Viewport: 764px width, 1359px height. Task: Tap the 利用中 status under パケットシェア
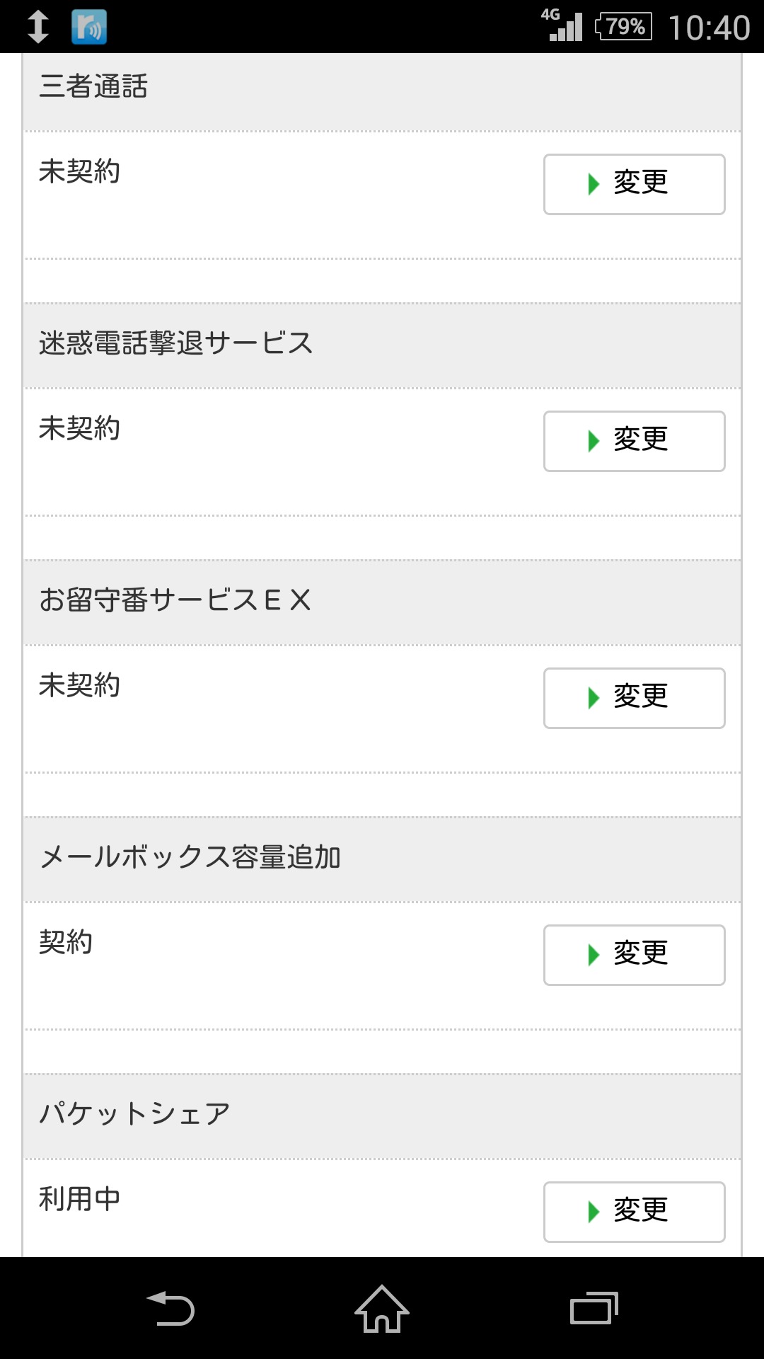coord(79,1199)
